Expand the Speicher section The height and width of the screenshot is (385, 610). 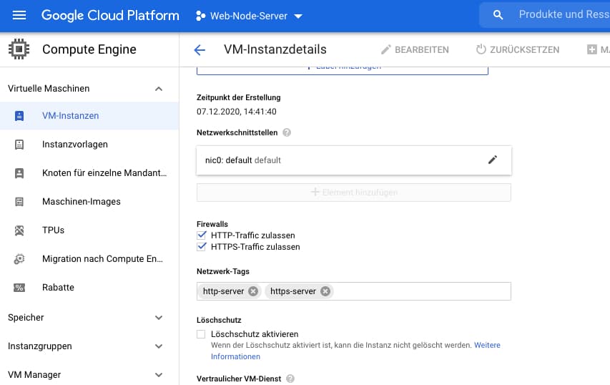pos(159,317)
